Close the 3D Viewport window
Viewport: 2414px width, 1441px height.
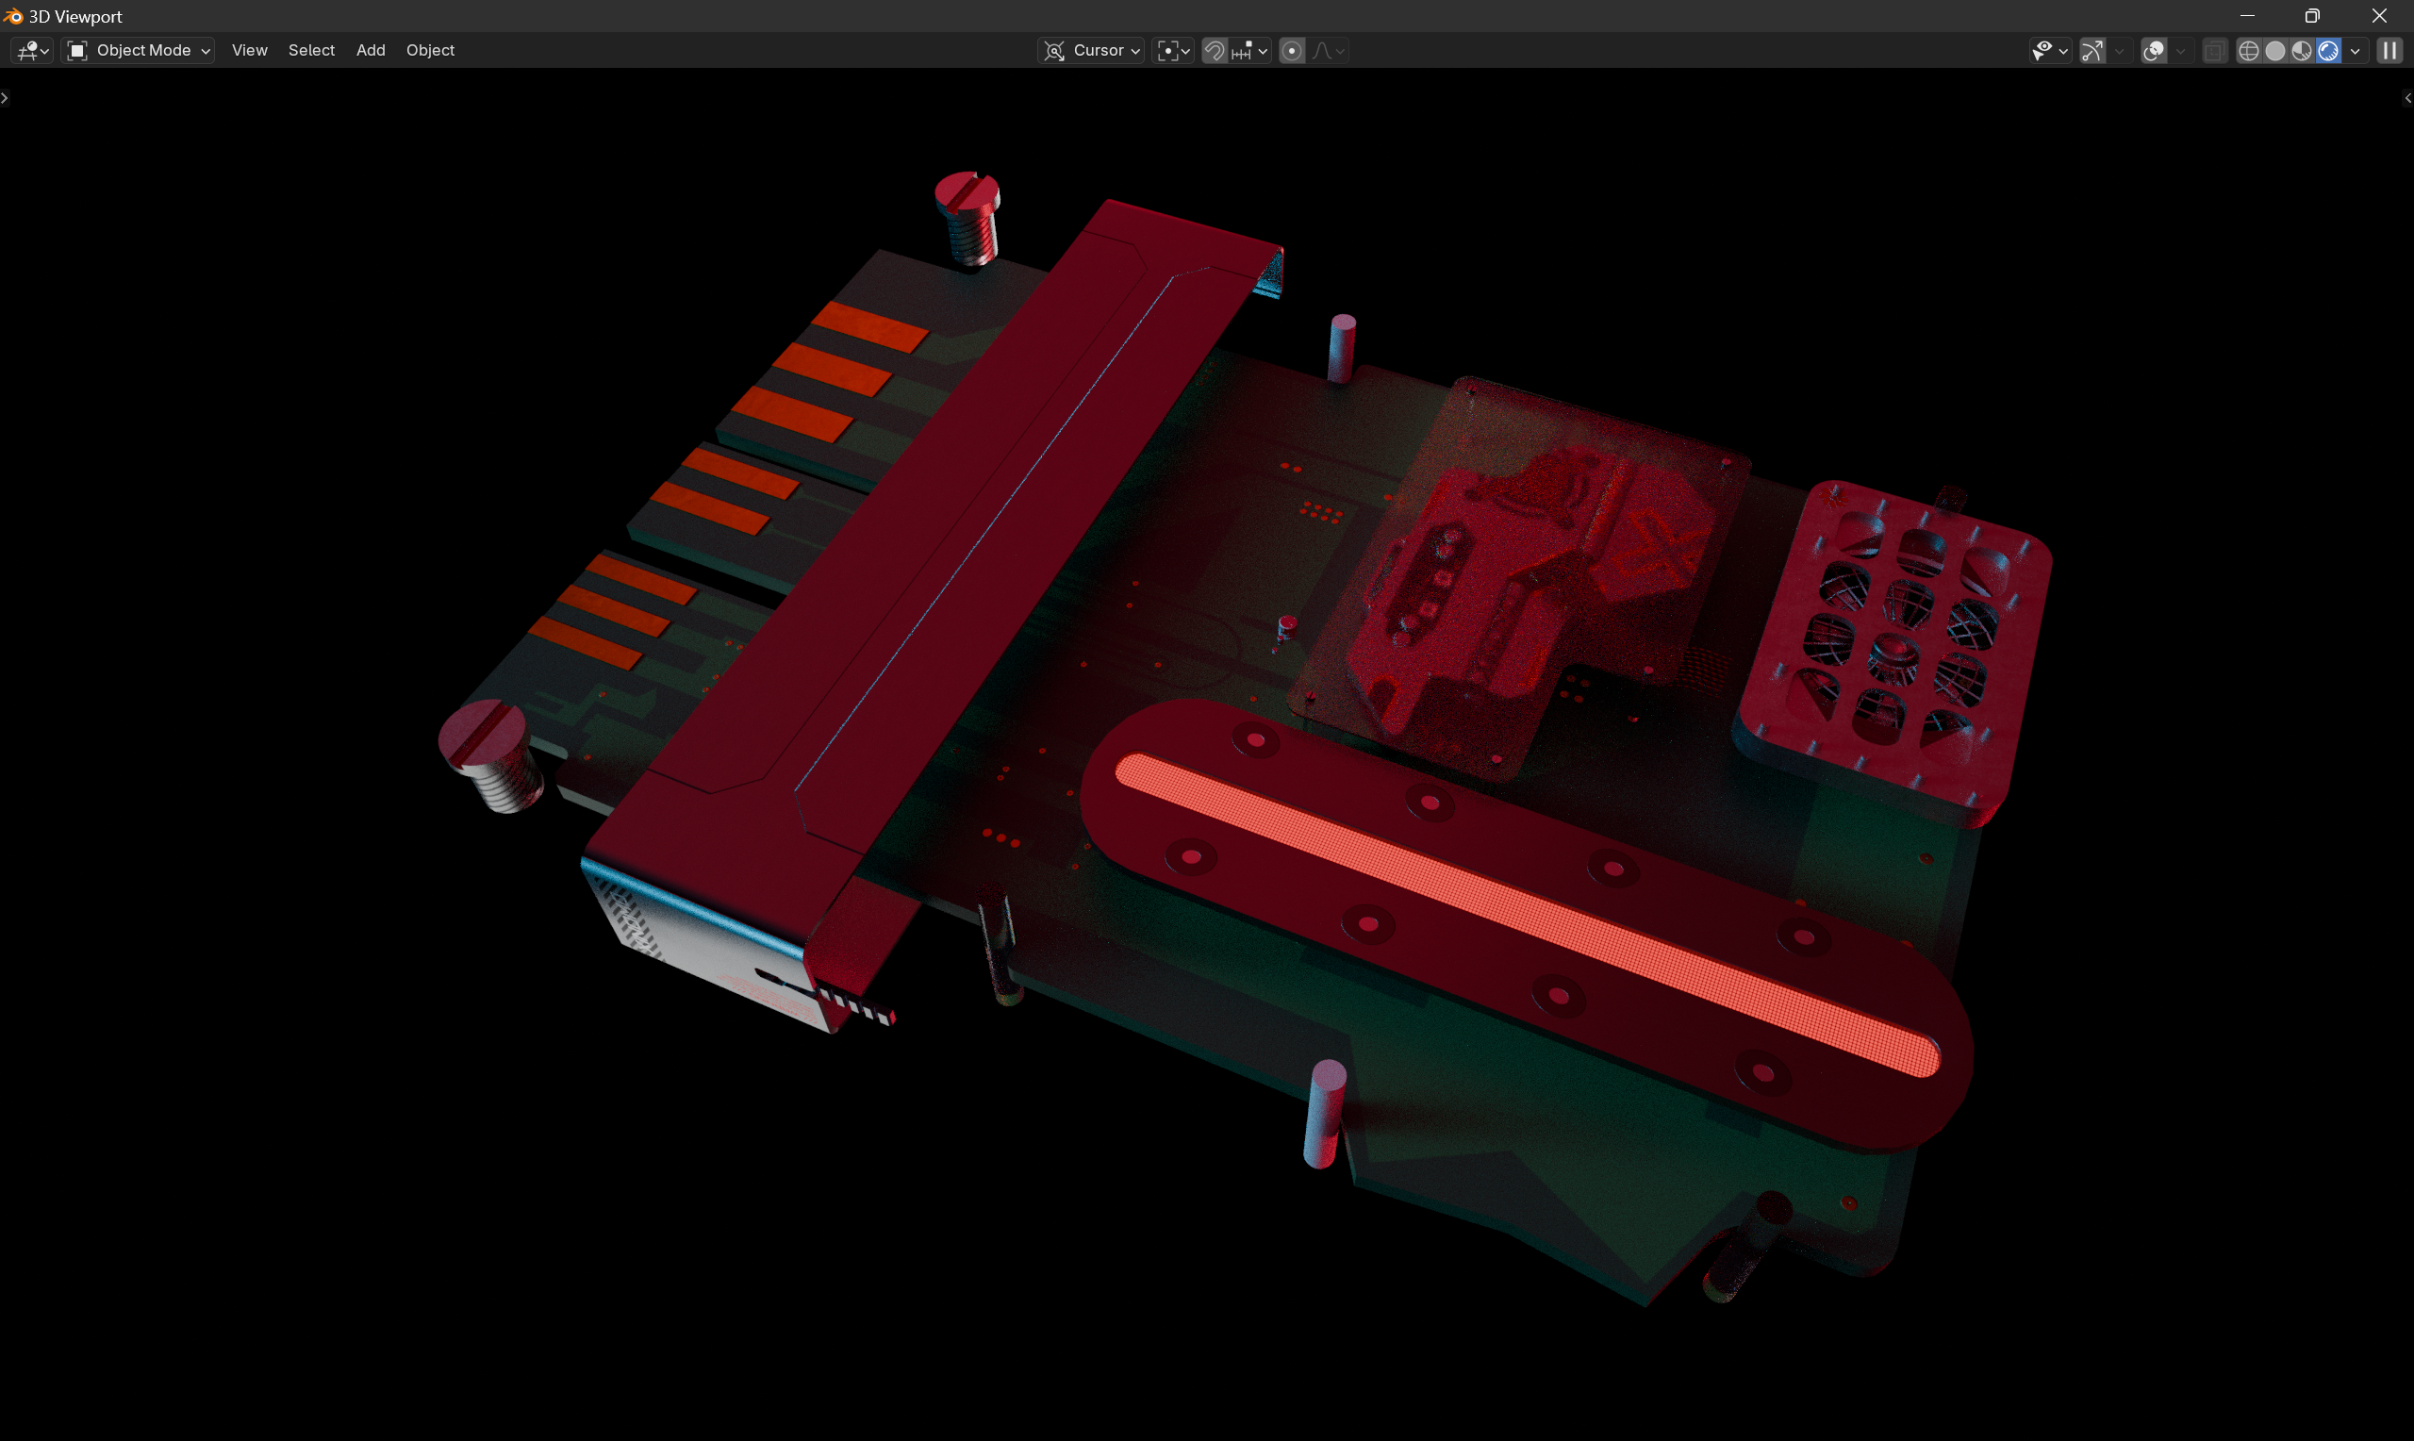(x=2379, y=15)
